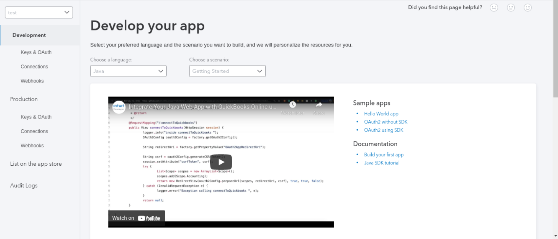Screen dimensions: 558x239
Task: Click the Choose a scenario label
Action: (209, 60)
